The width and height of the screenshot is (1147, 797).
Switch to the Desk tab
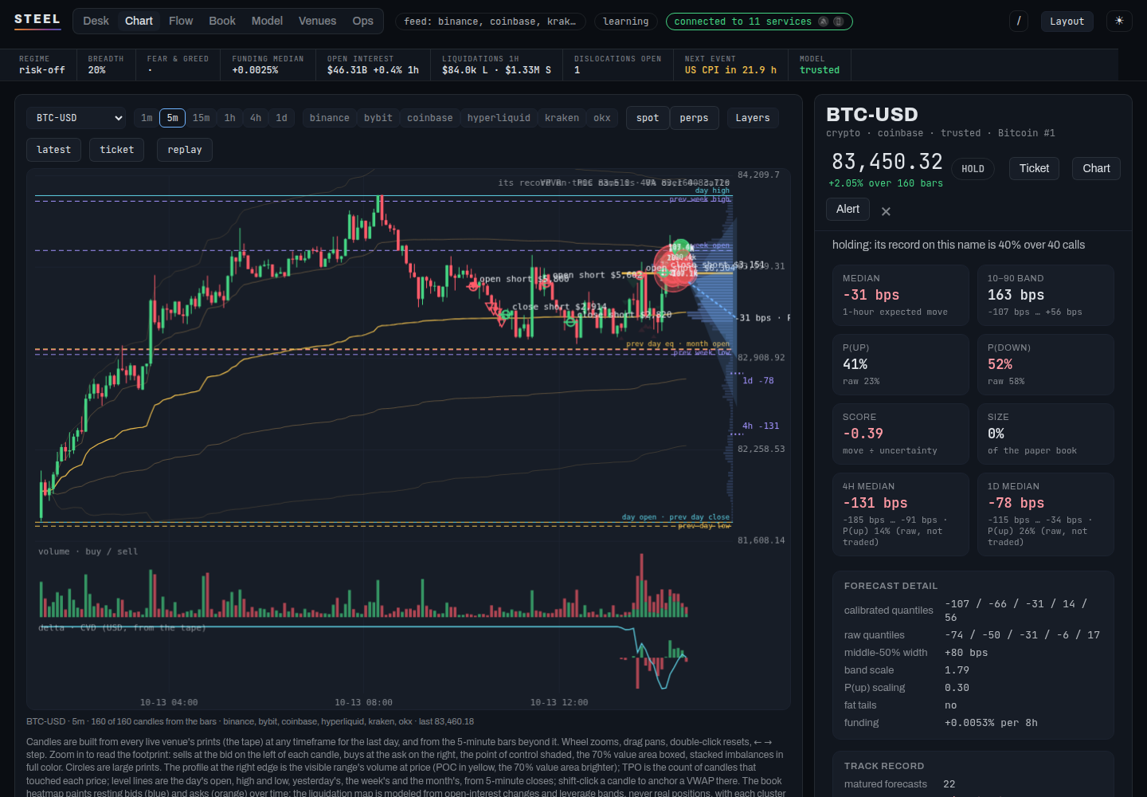[x=96, y=21]
